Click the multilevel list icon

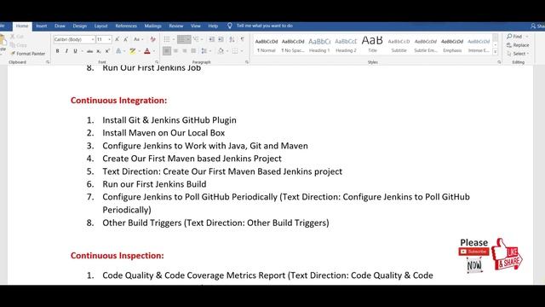tap(196, 39)
